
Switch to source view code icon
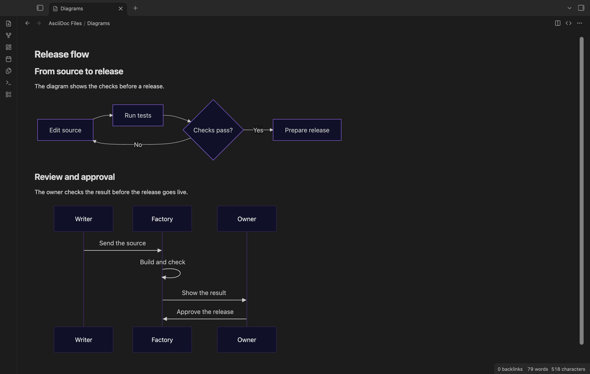pos(568,23)
